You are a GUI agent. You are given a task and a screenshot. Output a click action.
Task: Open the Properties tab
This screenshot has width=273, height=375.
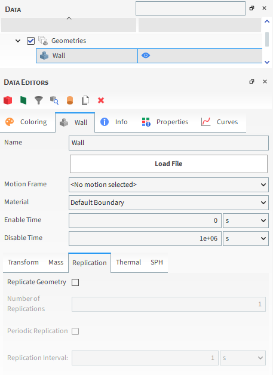(165, 122)
